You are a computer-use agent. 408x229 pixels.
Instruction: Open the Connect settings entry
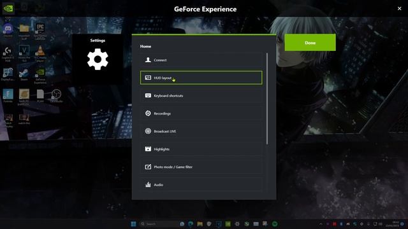point(201,60)
